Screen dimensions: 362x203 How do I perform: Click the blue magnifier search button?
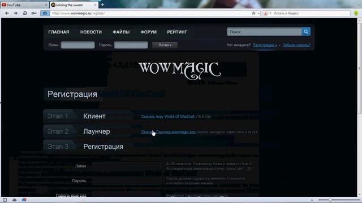point(306,32)
